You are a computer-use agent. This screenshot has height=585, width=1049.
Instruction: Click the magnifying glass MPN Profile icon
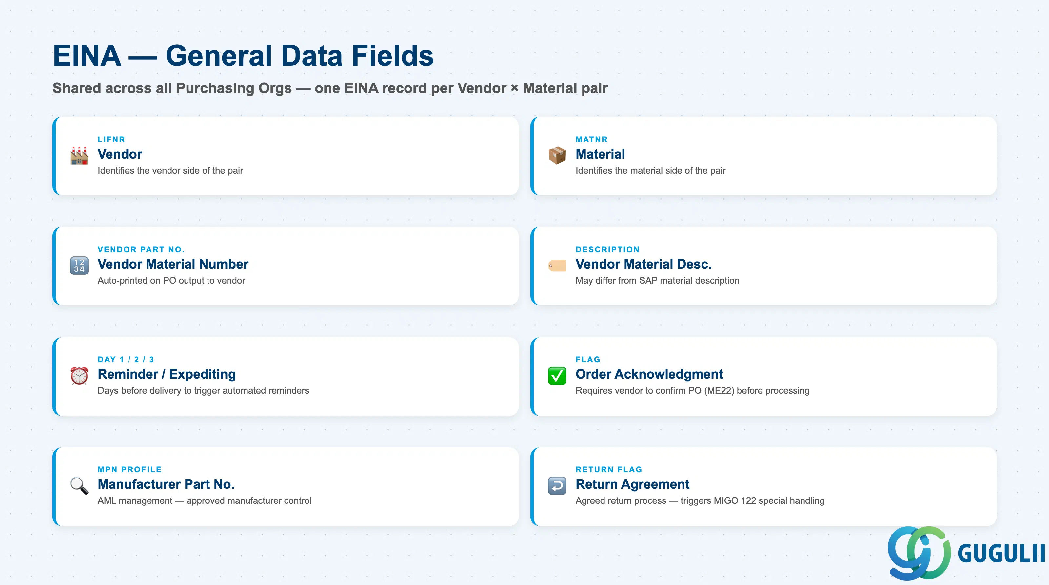tap(79, 486)
